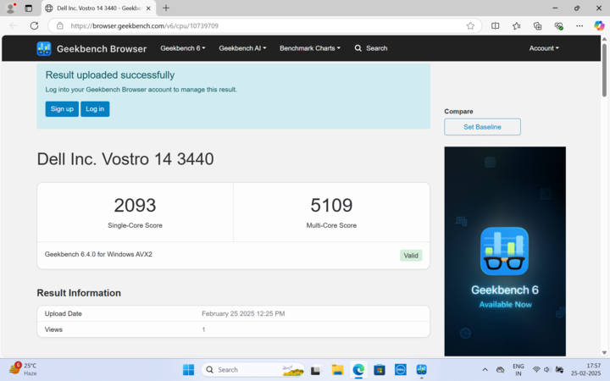This screenshot has width=610, height=381.
Task: Open Microsoft Store from the taskbar
Action: tap(380, 370)
